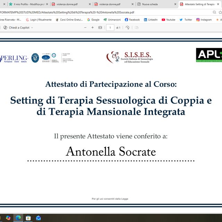222x222 pixels.
Task: Focus the page number input field
Action: [x=110, y=28]
